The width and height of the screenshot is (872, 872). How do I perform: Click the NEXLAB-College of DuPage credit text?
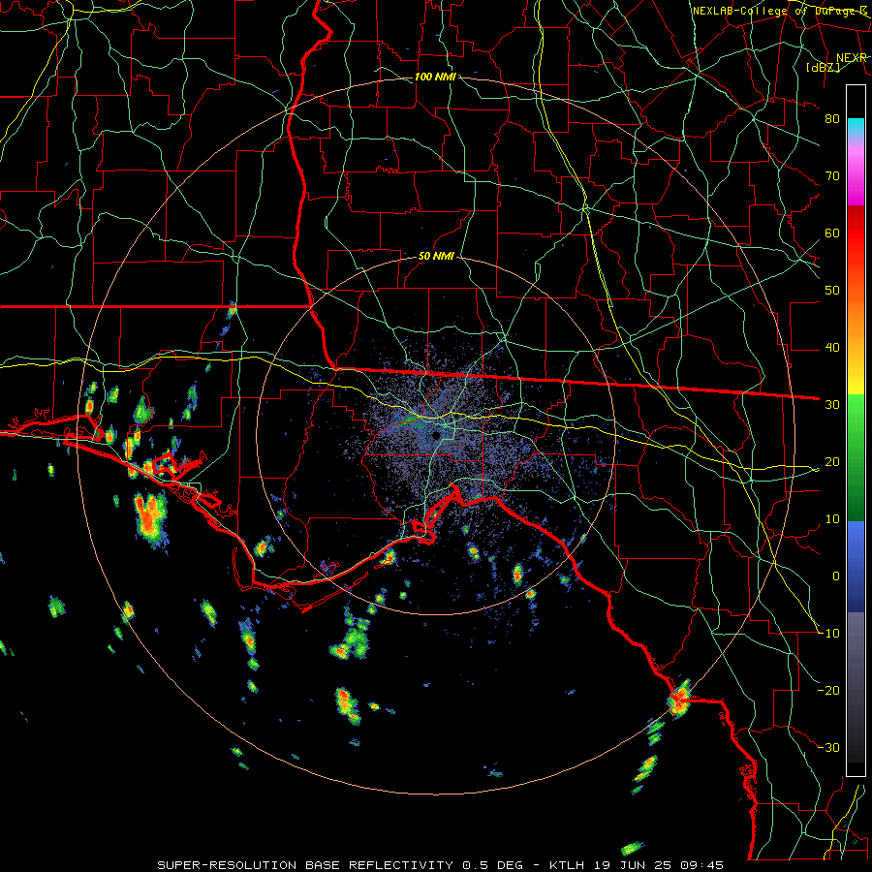click(779, 11)
